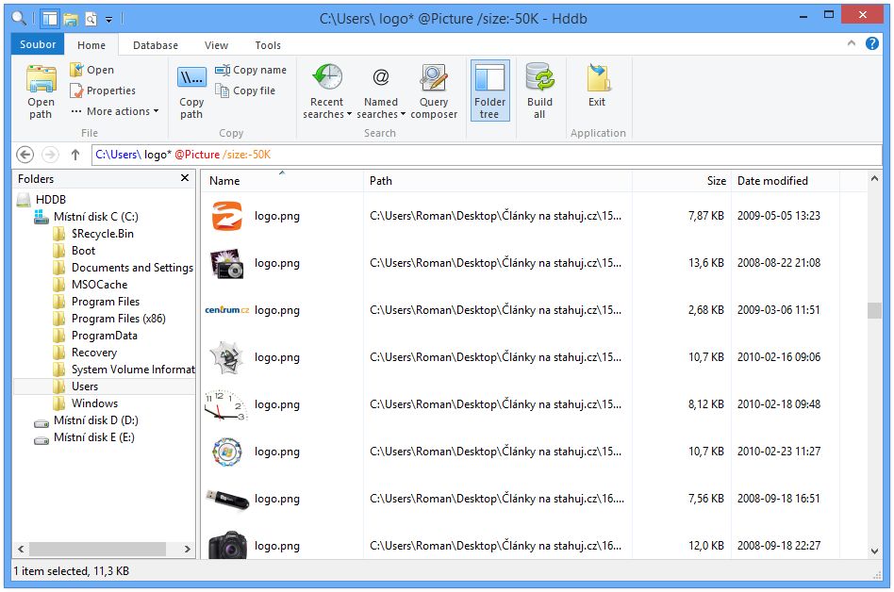Select the MSOCache folder
The image size is (894, 592).
(x=91, y=285)
